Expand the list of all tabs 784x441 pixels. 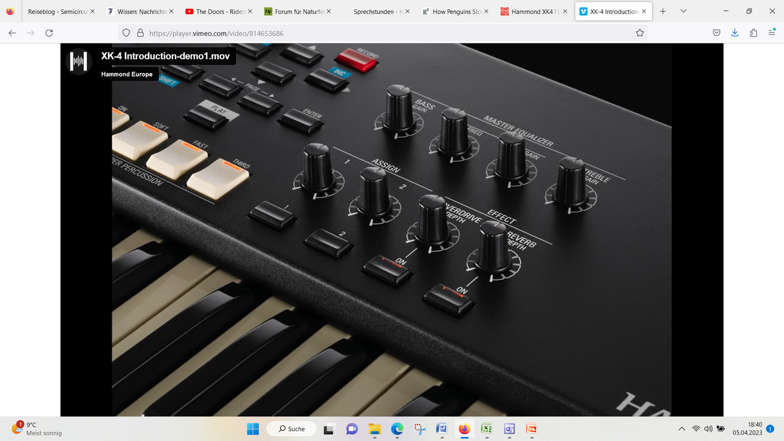684,11
